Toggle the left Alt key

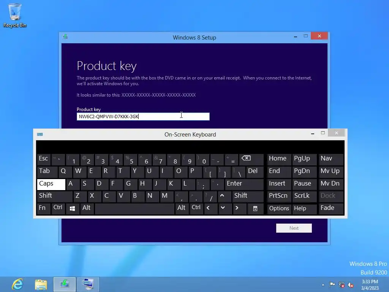[x=87, y=209]
